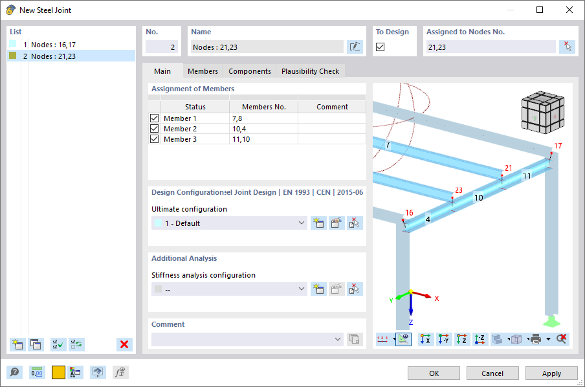585x387 pixels.
Task: Edit ultimate configuration icon
Action: coord(337,223)
